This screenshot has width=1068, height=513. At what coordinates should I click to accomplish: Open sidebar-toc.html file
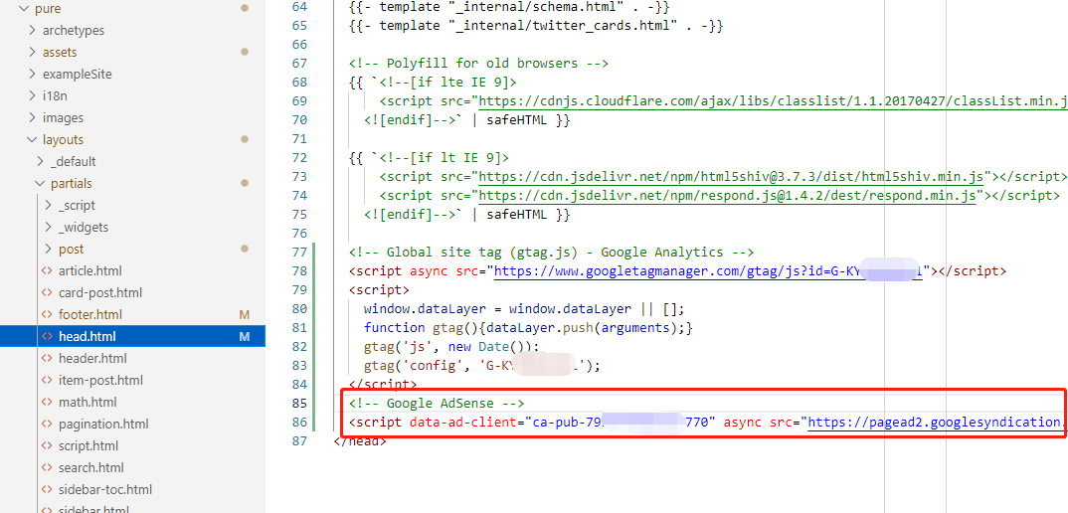pyautogui.click(x=104, y=489)
